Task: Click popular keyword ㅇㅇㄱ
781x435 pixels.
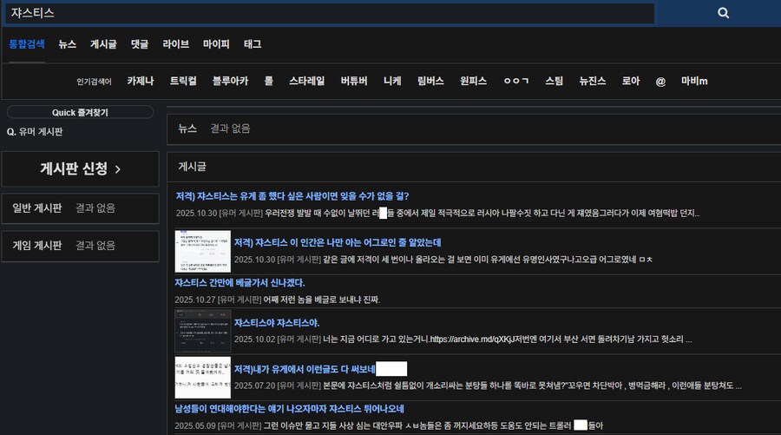Action: coord(516,81)
